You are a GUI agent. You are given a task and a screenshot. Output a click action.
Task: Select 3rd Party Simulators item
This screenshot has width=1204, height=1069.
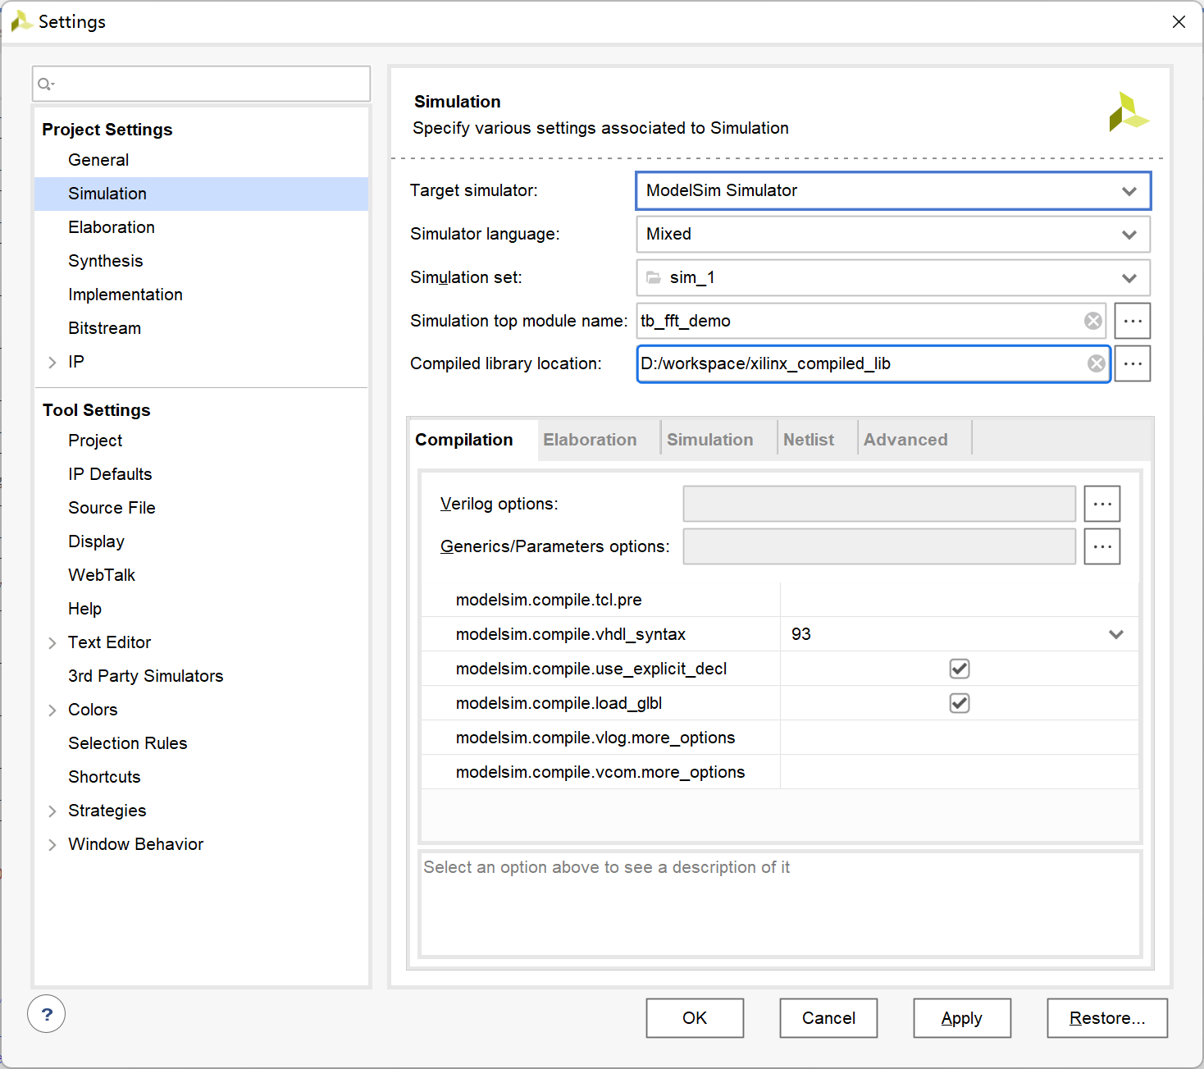click(x=146, y=676)
